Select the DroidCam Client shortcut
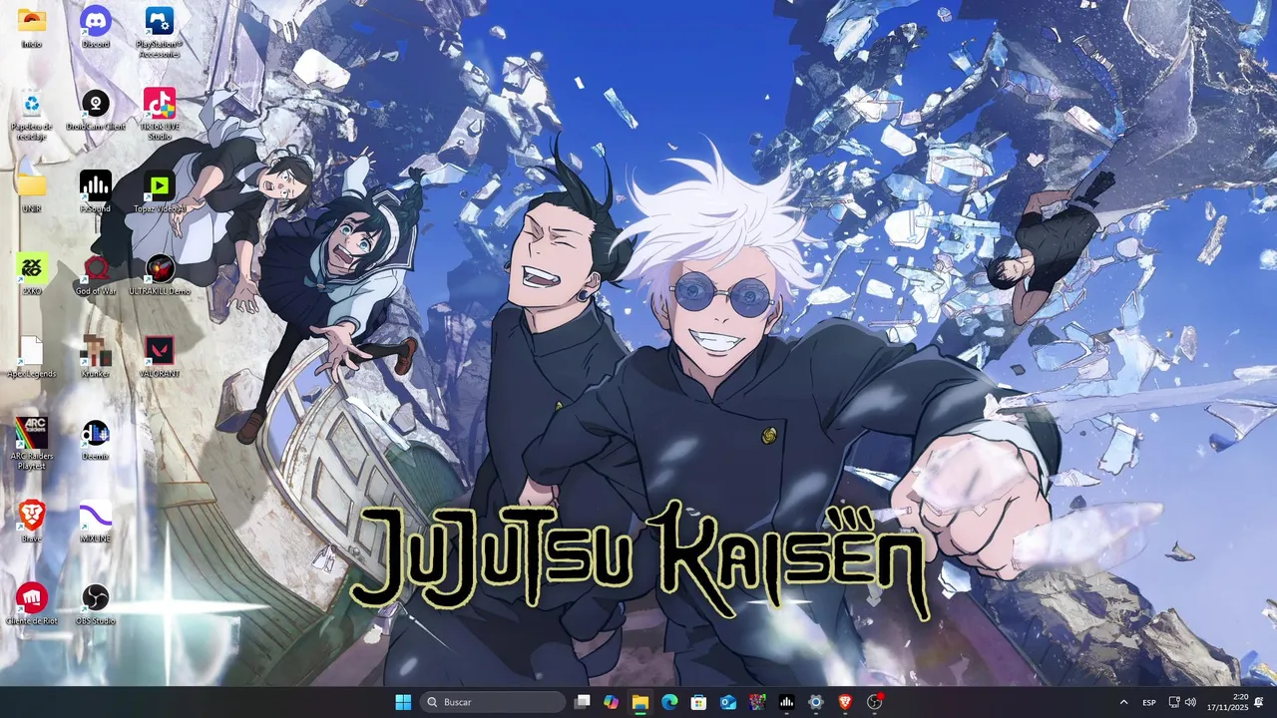Screen dimensions: 1277x718 coord(96,110)
